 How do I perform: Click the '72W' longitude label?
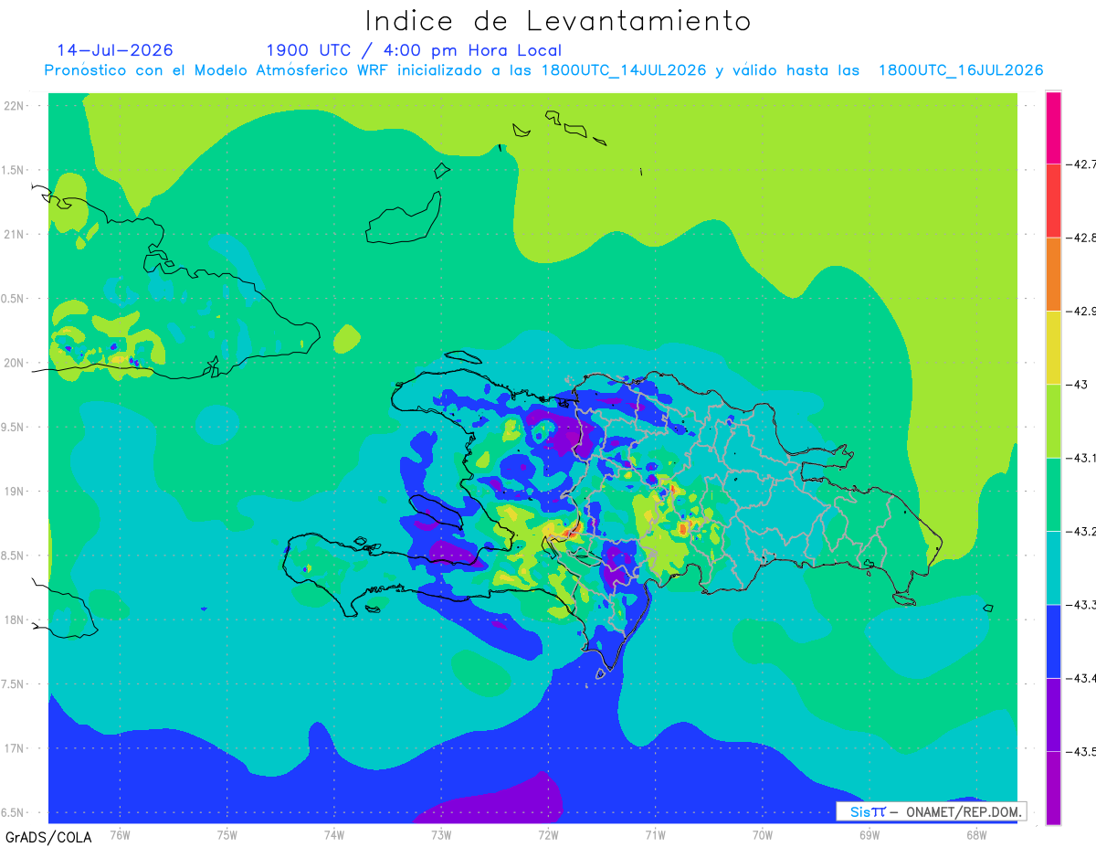(x=548, y=834)
